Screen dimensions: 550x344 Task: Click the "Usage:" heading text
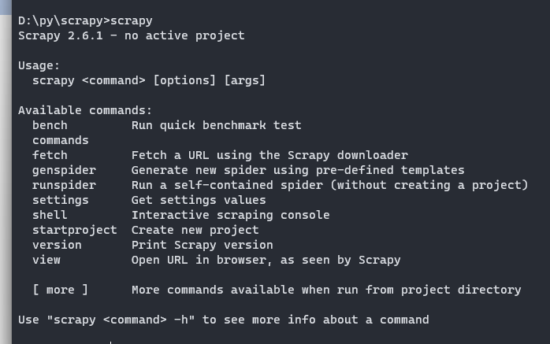click(x=39, y=65)
